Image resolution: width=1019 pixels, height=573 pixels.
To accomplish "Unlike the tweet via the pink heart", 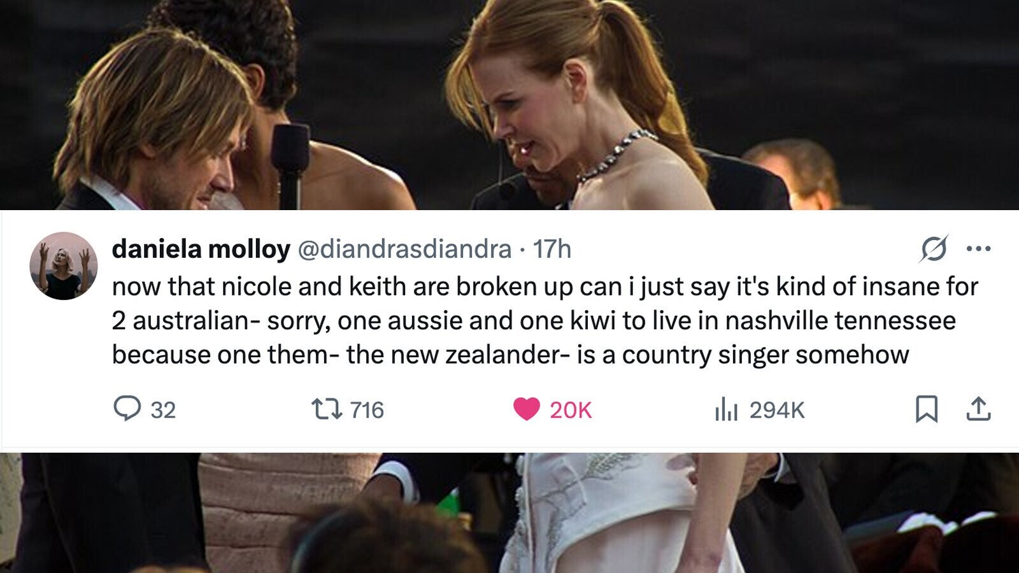I will coord(526,409).
